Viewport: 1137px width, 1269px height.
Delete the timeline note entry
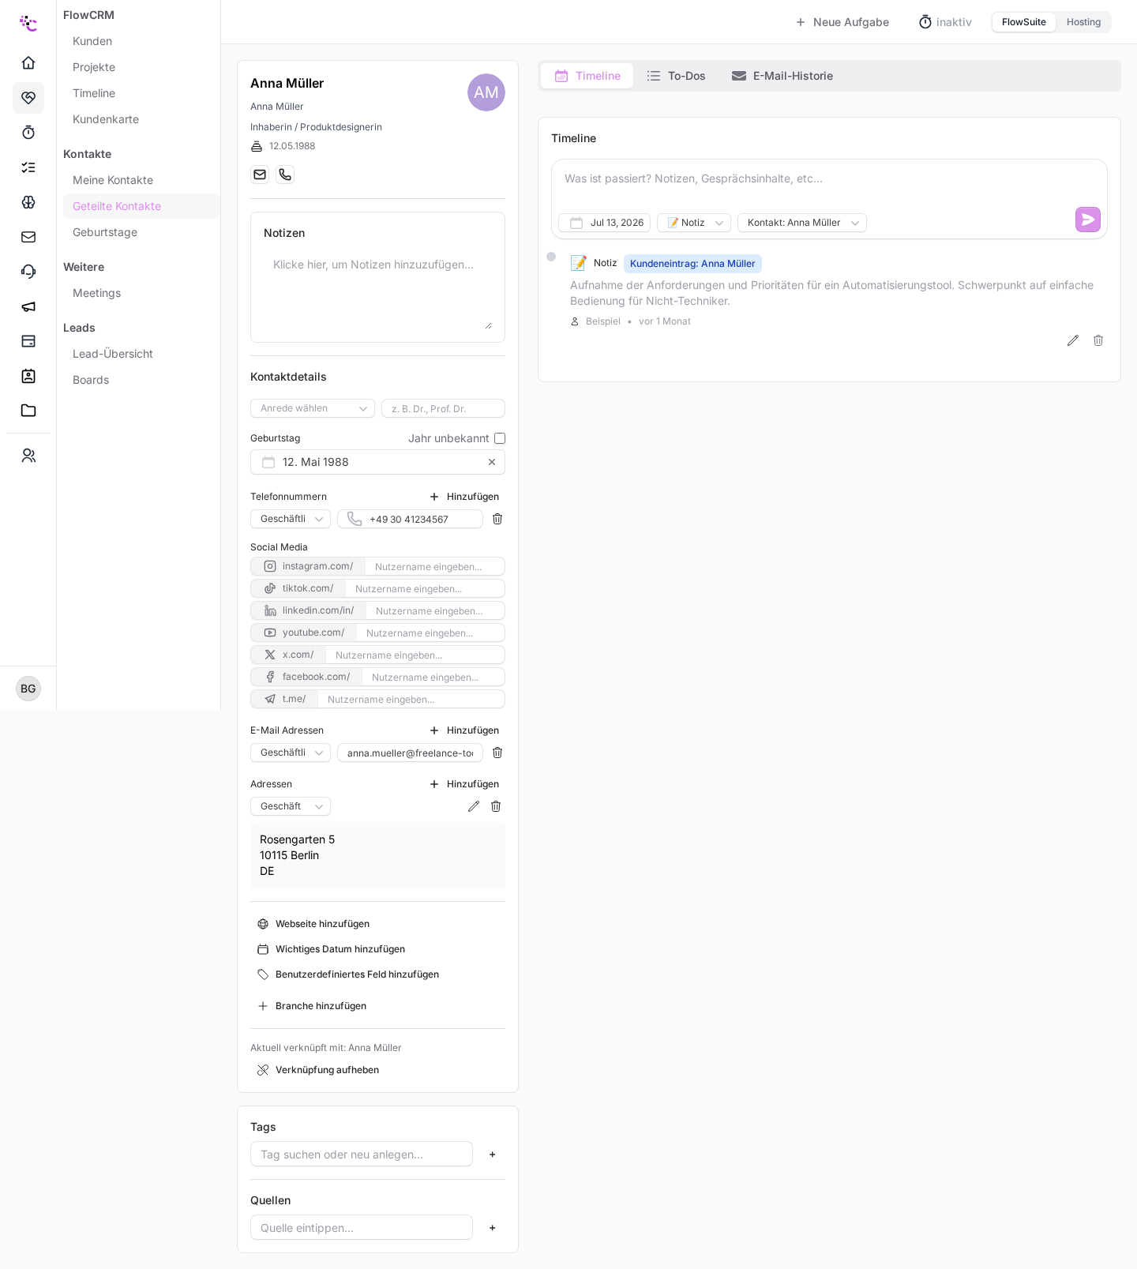pos(1098,340)
